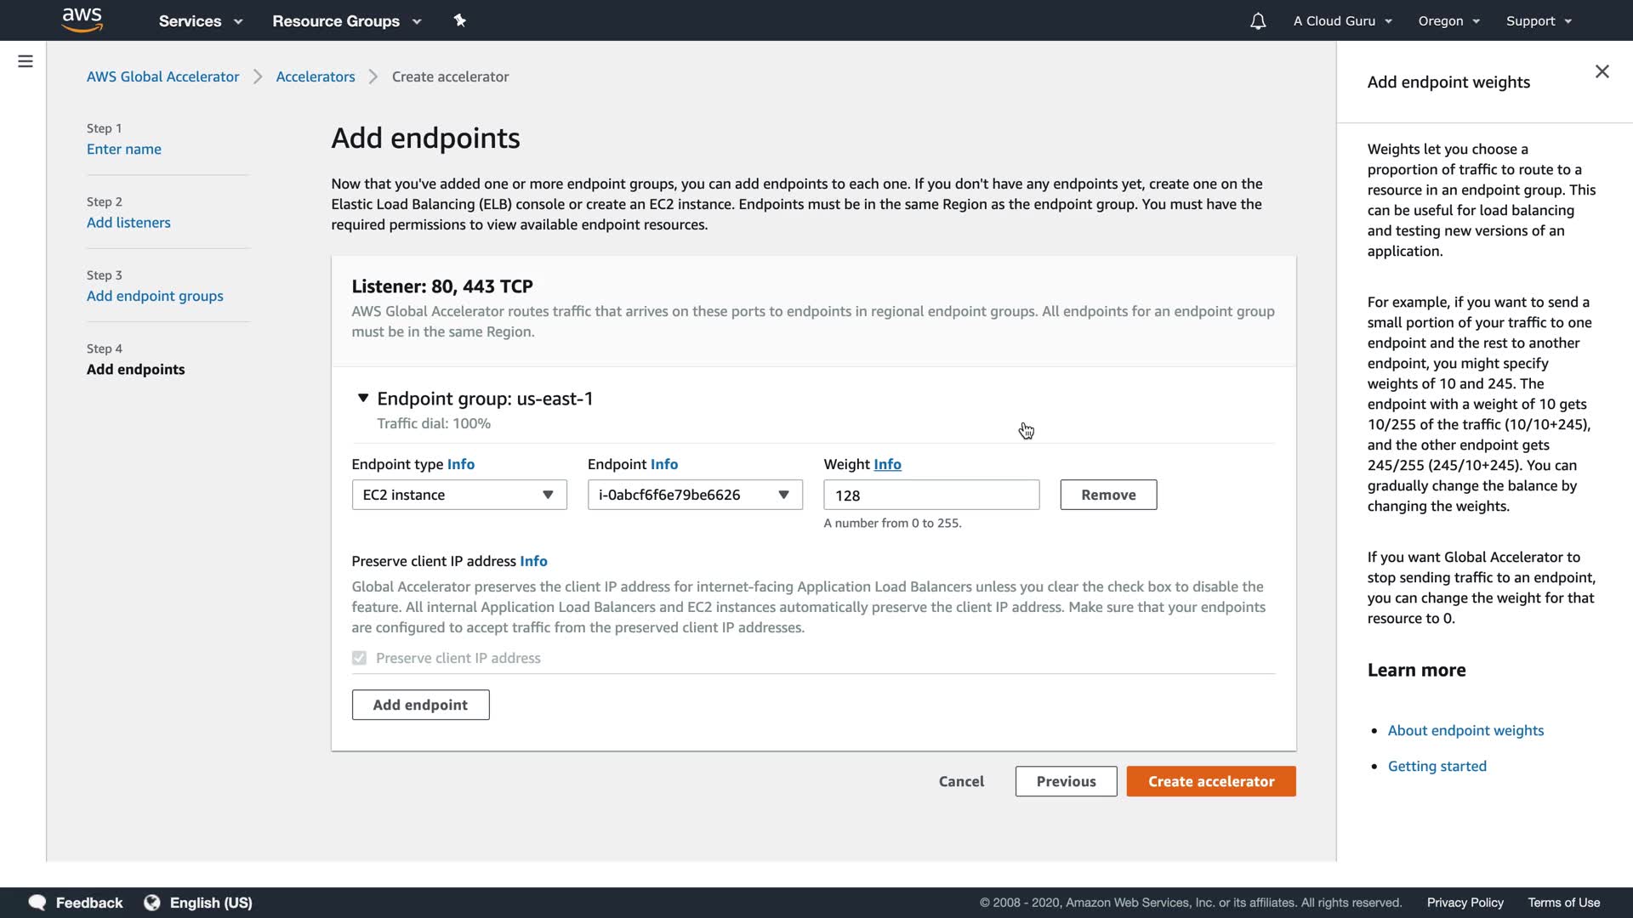Collapse the us-east-1 endpoint group
The height and width of the screenshot is (918, 1633).
pos(363,398)
